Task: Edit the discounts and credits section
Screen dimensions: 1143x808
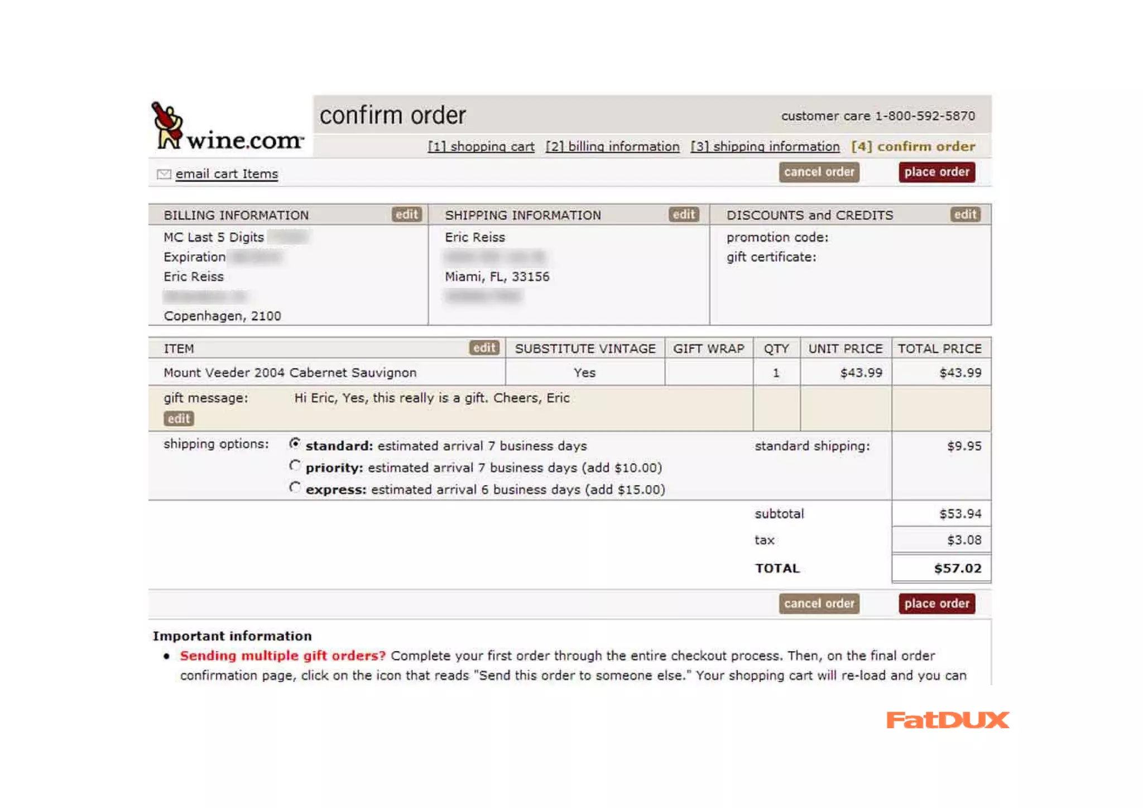Action: click(964, 214)
